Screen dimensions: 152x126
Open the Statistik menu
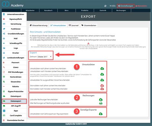click(103, 11)
